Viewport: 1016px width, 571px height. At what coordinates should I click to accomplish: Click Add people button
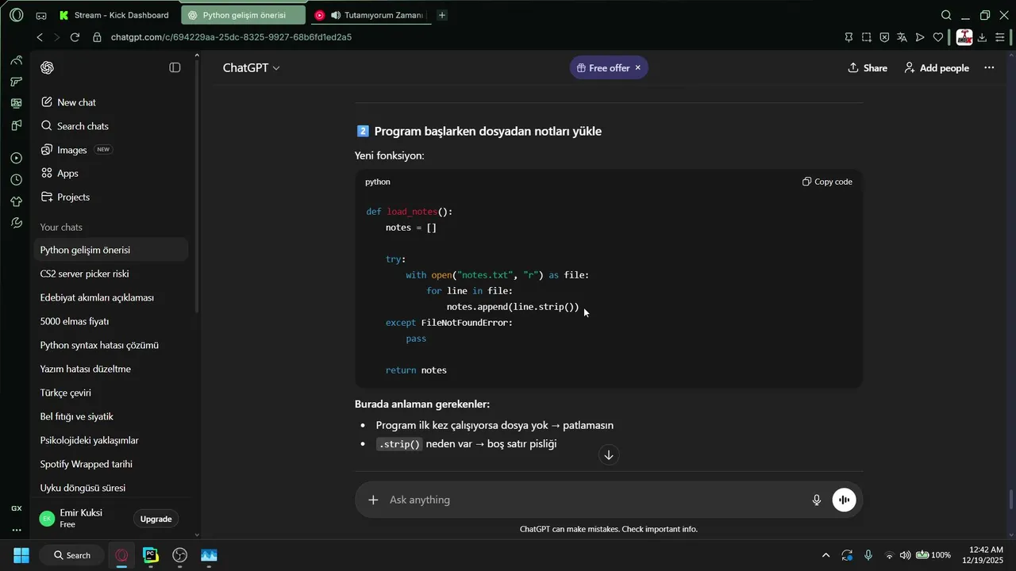pos(937,68)
